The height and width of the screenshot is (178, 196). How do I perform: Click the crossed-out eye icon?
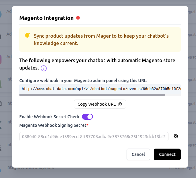(x=176, y=136)
